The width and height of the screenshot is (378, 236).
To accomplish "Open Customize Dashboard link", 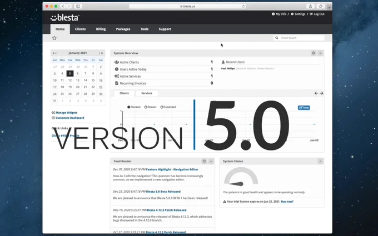I will (x=69, y=118).
